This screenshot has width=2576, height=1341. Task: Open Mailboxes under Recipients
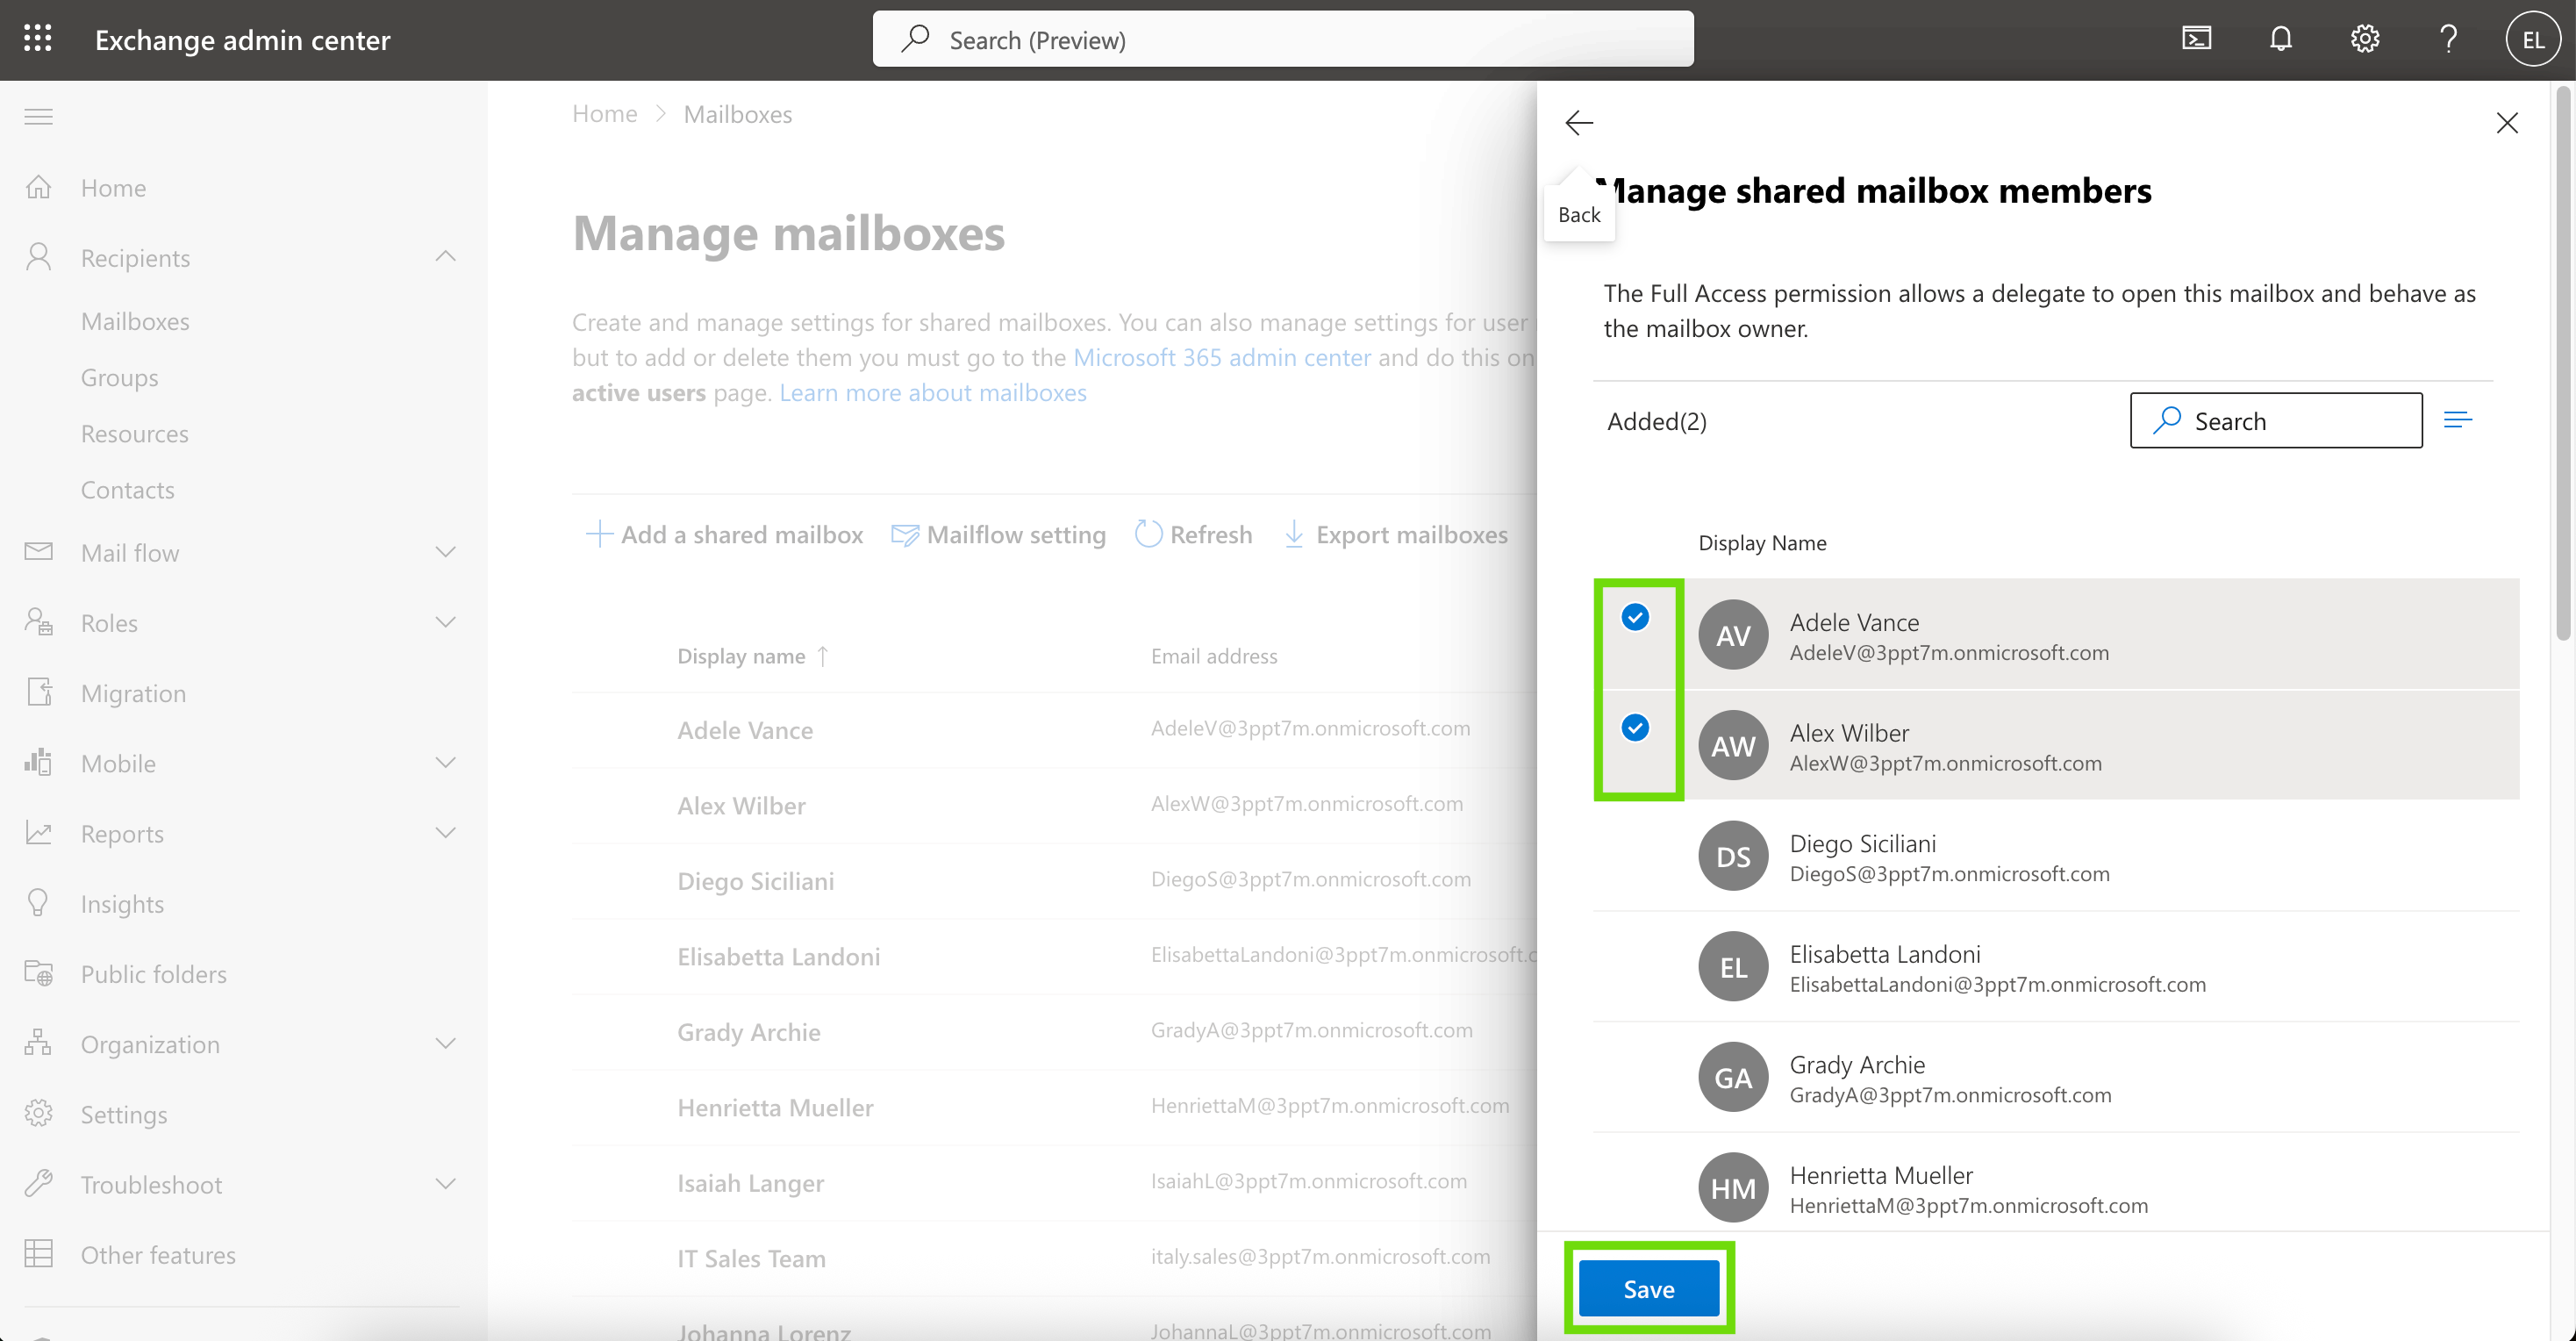[135, 321]
